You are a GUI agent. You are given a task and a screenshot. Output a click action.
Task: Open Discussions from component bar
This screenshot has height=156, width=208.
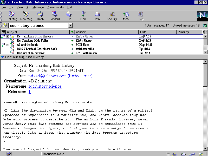(x=192, y=154)
